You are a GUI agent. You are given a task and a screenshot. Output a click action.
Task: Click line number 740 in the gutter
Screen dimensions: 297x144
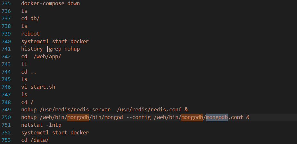coord(6,41)
